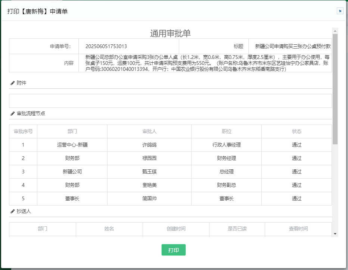Screen dimensions: 348x270
Task: Select application number 202506051753013
Action: pyautogui.click(x=106, y=47)
